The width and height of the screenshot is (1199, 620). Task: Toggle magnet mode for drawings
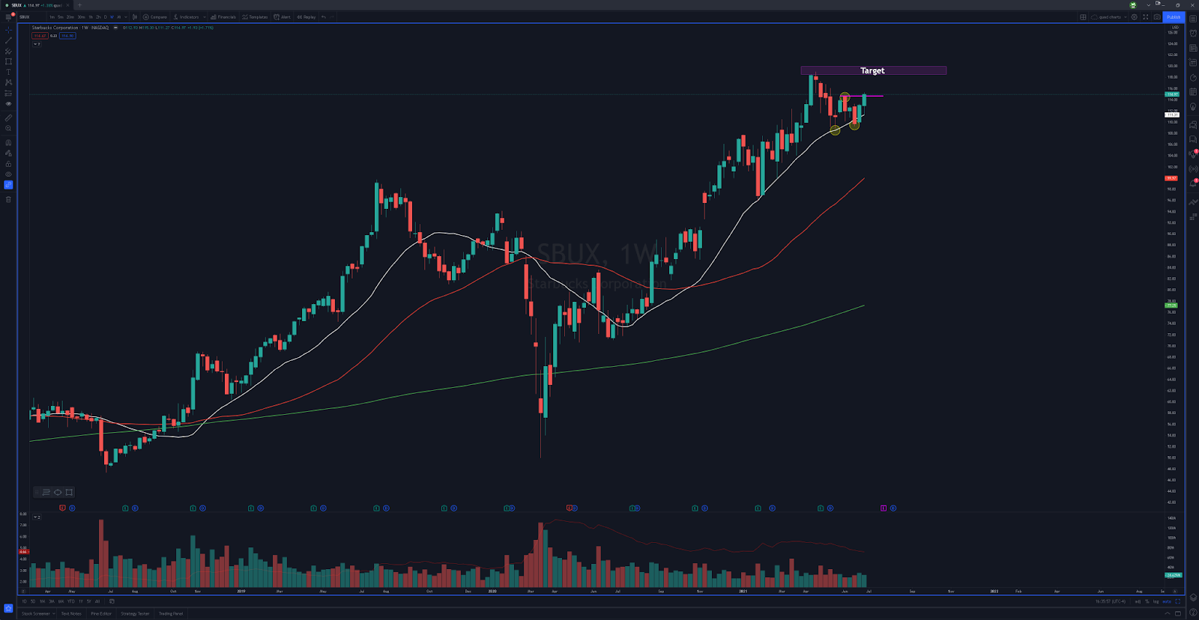(x=8, y=142)
